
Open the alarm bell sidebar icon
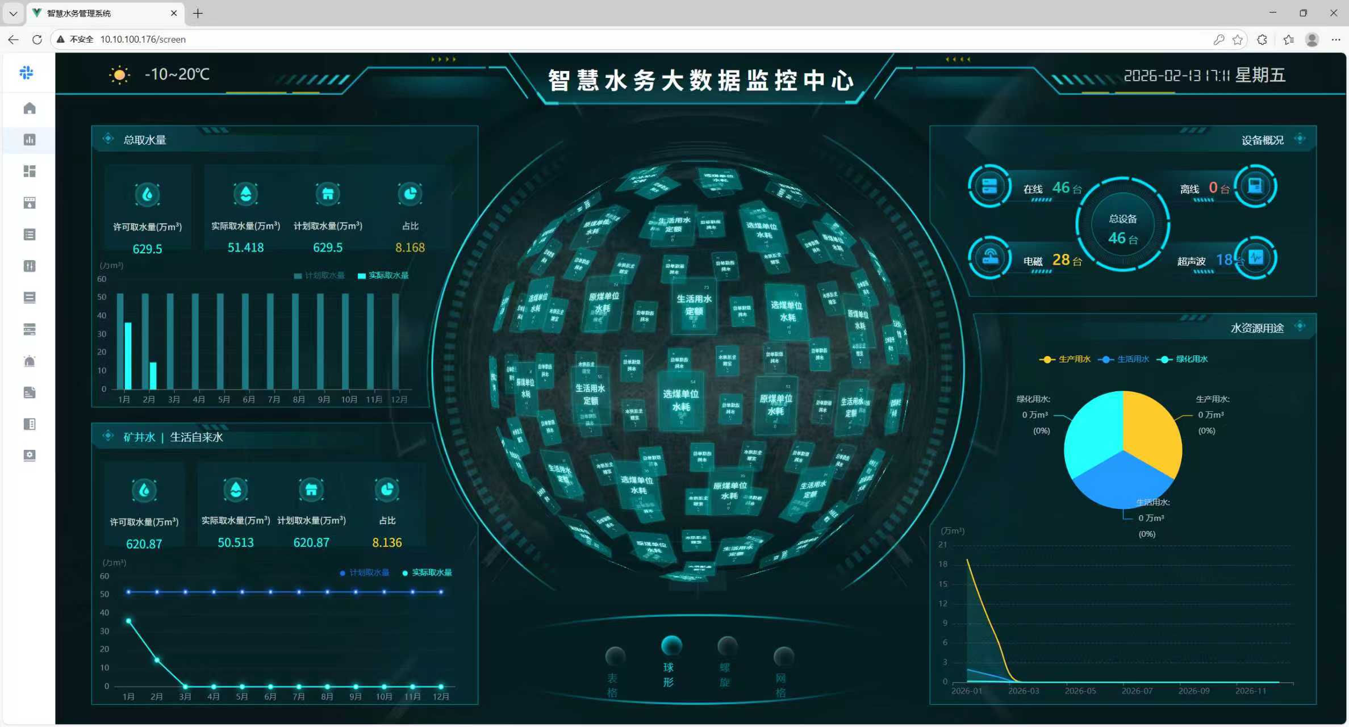(x=30, y=361)
